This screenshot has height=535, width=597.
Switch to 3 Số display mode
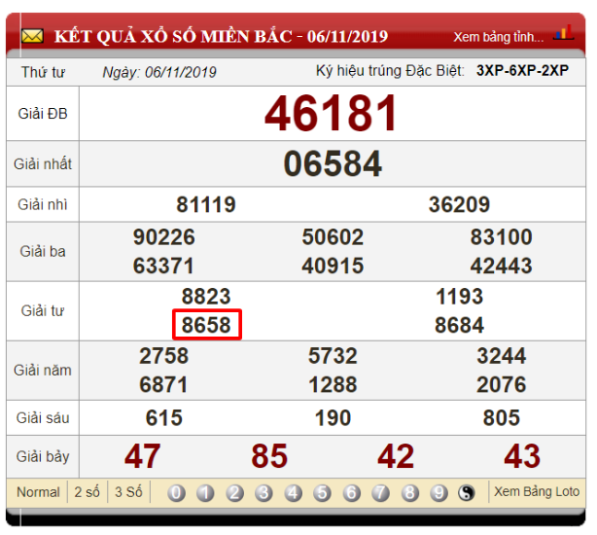click(127, 492)
